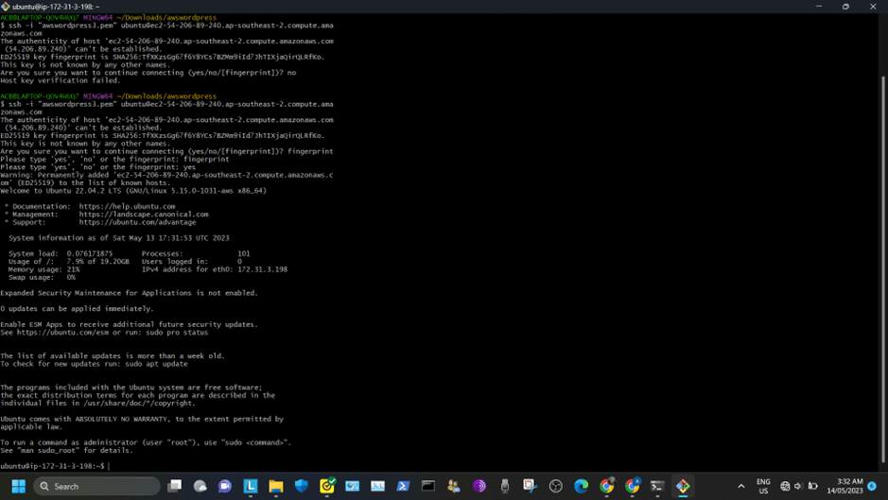
Task: Open the yellow checkmark Norton icon
Action: pyautogui.click(x=327, y=486)
